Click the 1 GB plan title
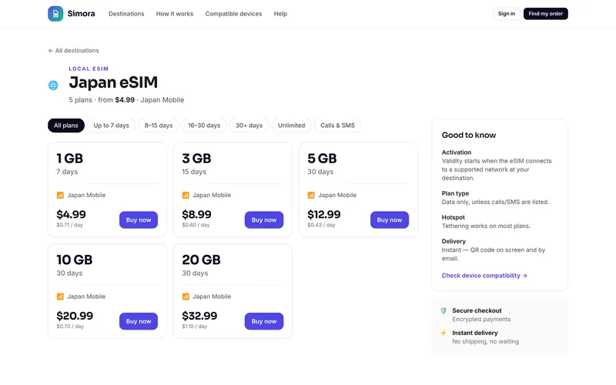This screenshot has height=385, width=616. [69, 159]
